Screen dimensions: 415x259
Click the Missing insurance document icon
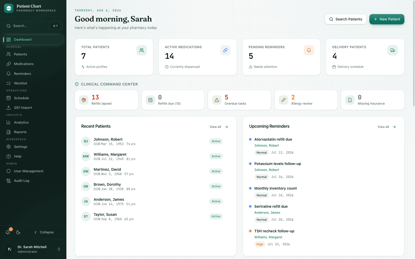tap(350, 100)
